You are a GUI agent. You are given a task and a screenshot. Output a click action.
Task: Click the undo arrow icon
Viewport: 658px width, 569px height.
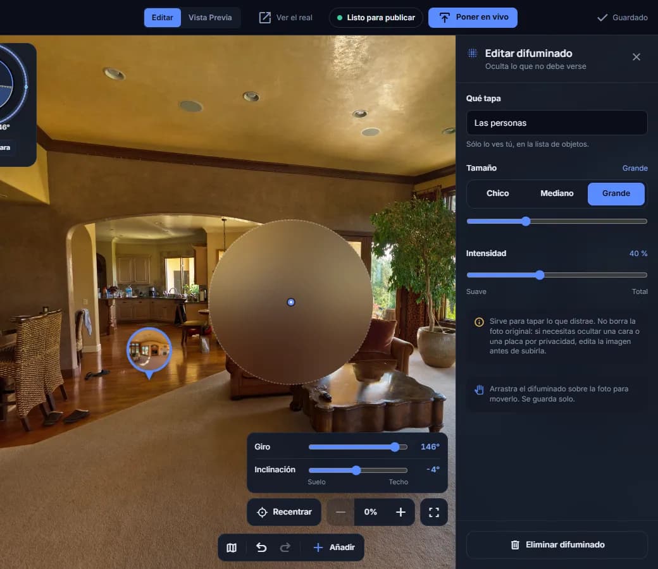(x=261, y=548)
